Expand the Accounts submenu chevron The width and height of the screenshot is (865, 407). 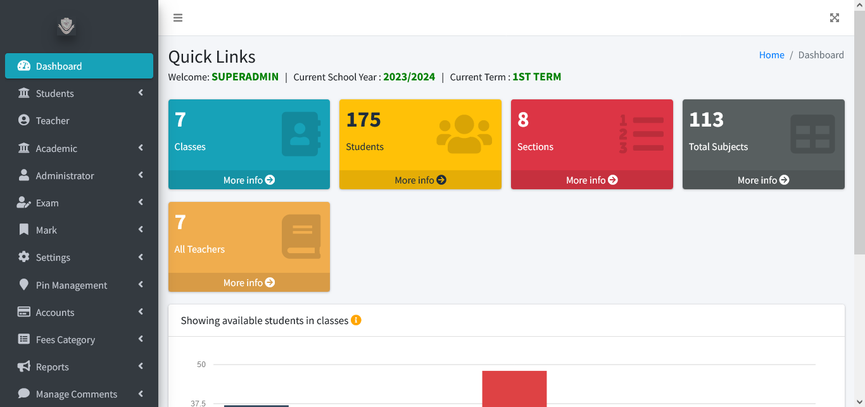pyautogui.click(x=141, y=312)
